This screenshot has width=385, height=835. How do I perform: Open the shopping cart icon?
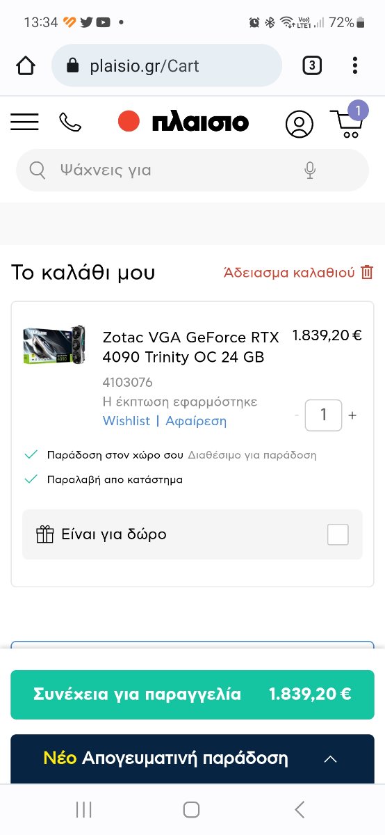point(346,123)
